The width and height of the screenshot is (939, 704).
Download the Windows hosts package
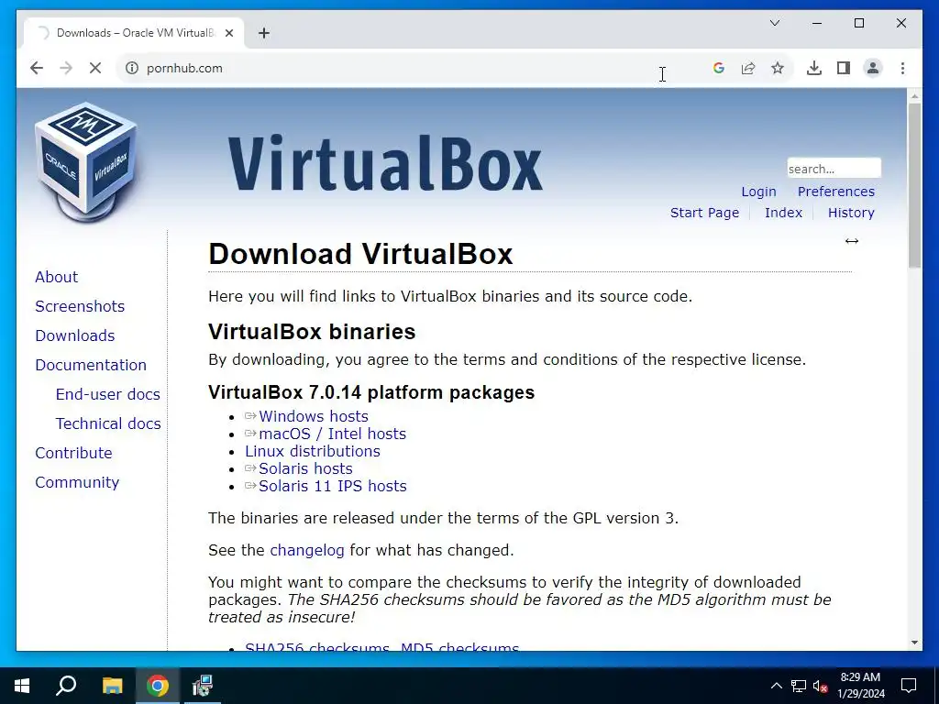click(x=314, y=417)
